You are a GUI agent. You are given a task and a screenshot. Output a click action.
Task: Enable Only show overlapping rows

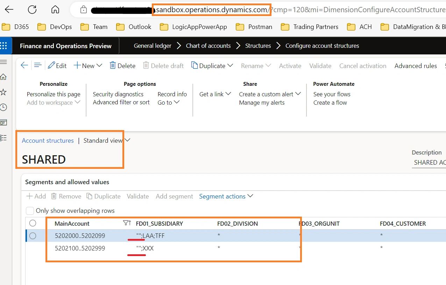pyautogui.click(x=30, y=211)
